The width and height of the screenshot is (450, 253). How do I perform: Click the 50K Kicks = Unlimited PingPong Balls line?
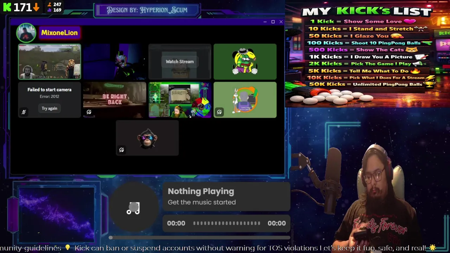coord(372,84)
